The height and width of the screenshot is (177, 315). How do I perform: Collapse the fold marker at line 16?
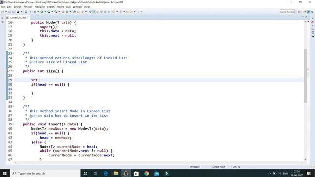(13, 22)
